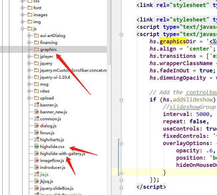Expand the font folder
The height and width of the screenshot is (195, 217).
[22, 8]
